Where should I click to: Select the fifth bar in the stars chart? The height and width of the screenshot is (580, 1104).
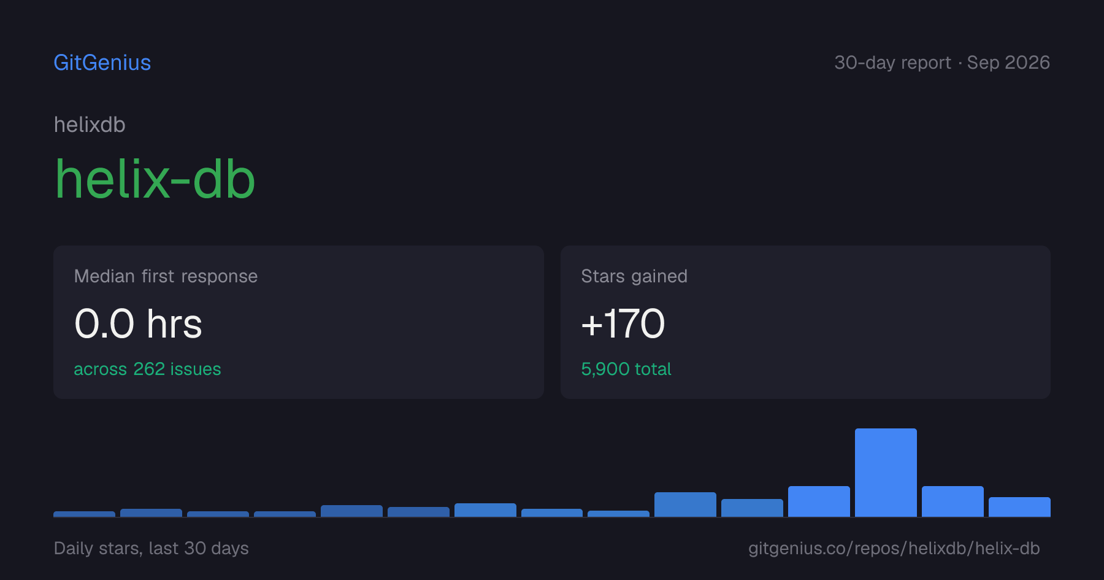tap(351, 511)
